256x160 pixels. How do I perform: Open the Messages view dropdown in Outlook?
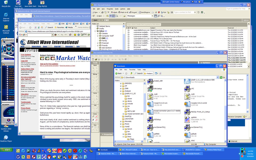point(152,16)
